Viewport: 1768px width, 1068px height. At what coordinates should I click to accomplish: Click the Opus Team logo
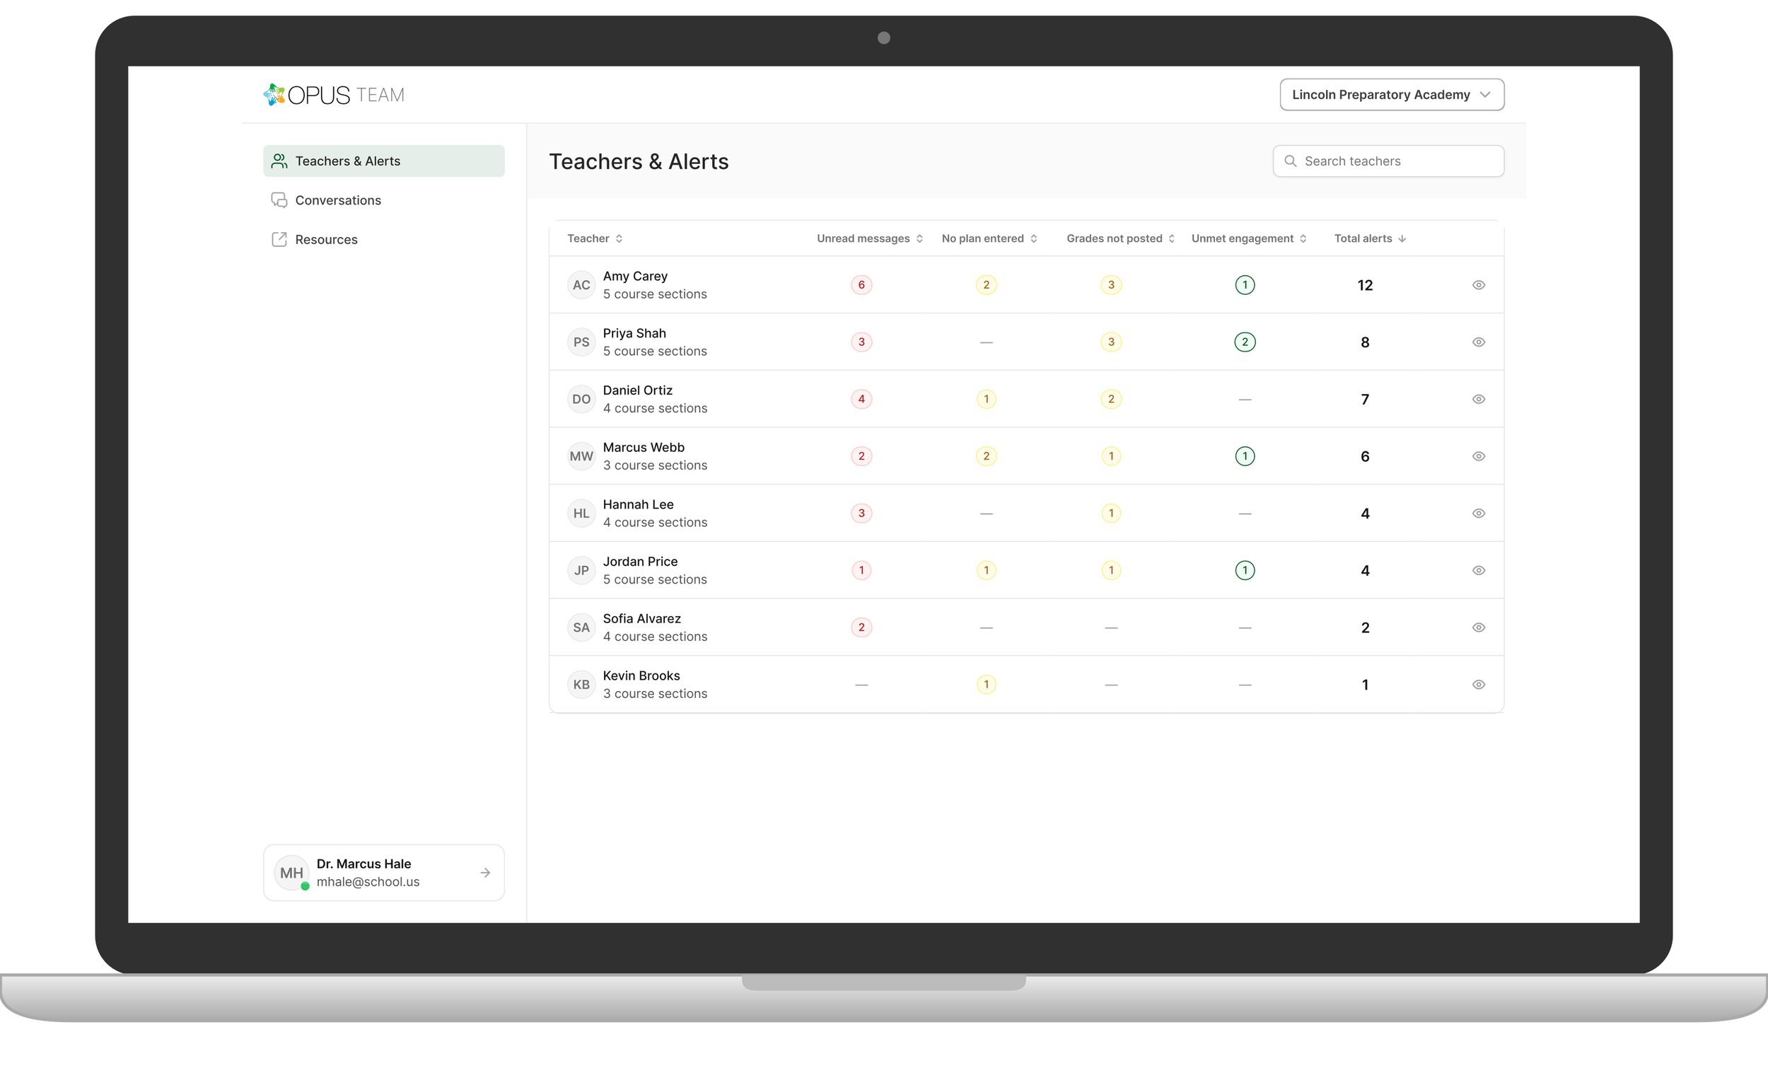coord(334,95)
